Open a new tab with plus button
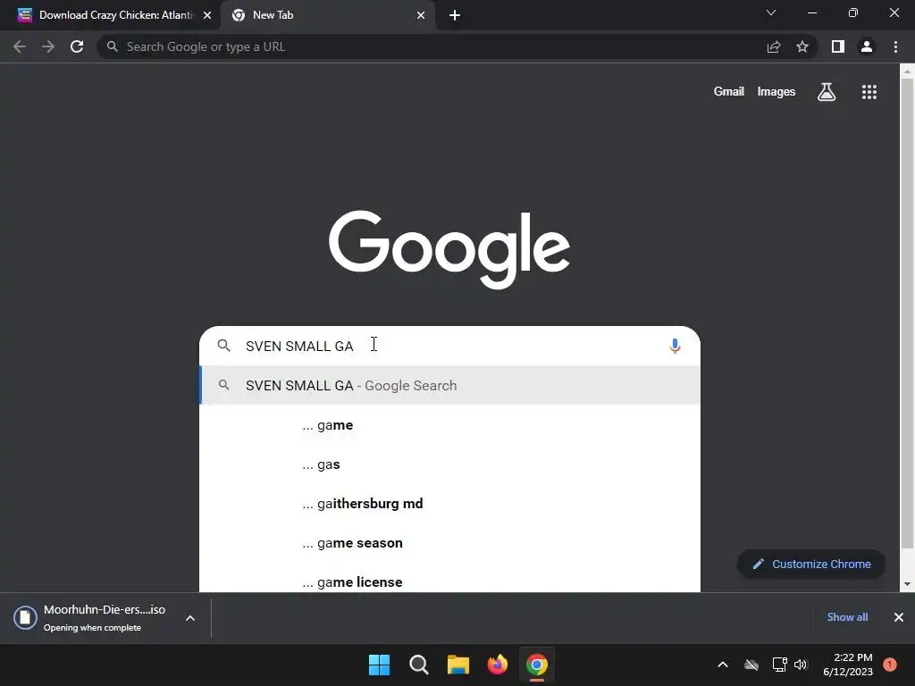 pyautogui.click(x=455, y=15)
